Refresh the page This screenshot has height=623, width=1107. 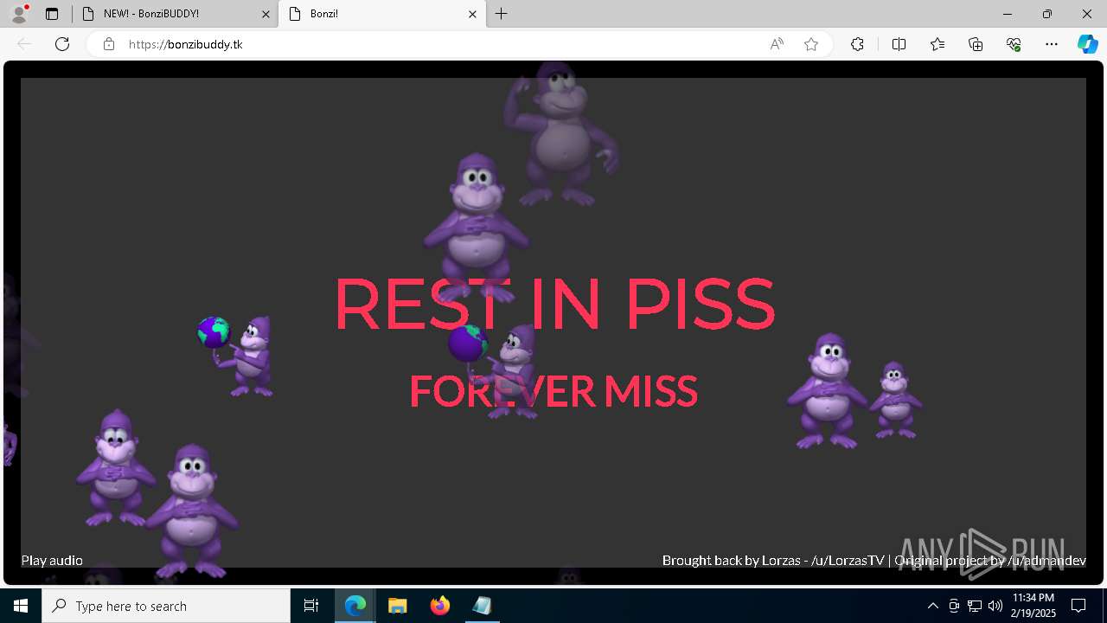pyautogui.click(x=62, y=44)
